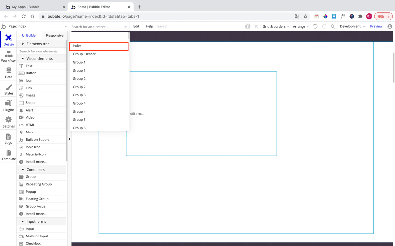Open the Logs section

pyautogui.click(x=8, y=138)
